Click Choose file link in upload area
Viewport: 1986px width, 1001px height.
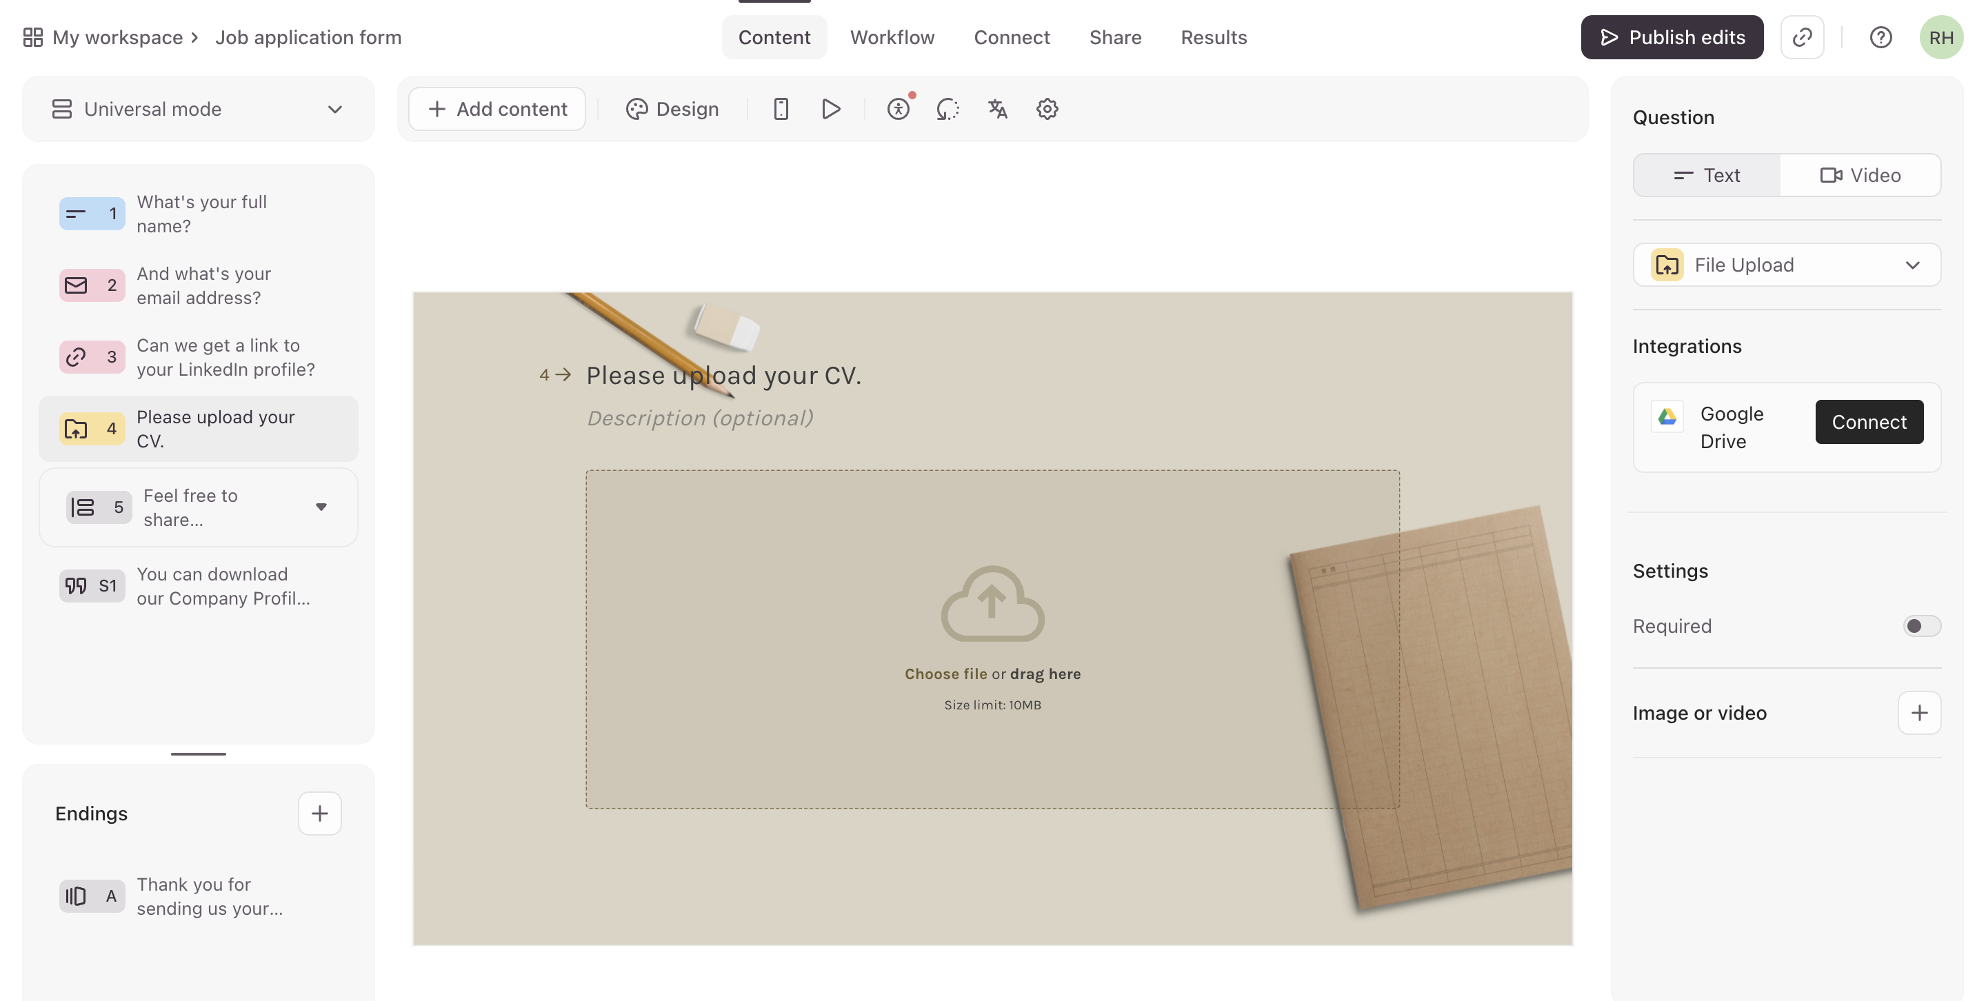click(x=945, y=674)
